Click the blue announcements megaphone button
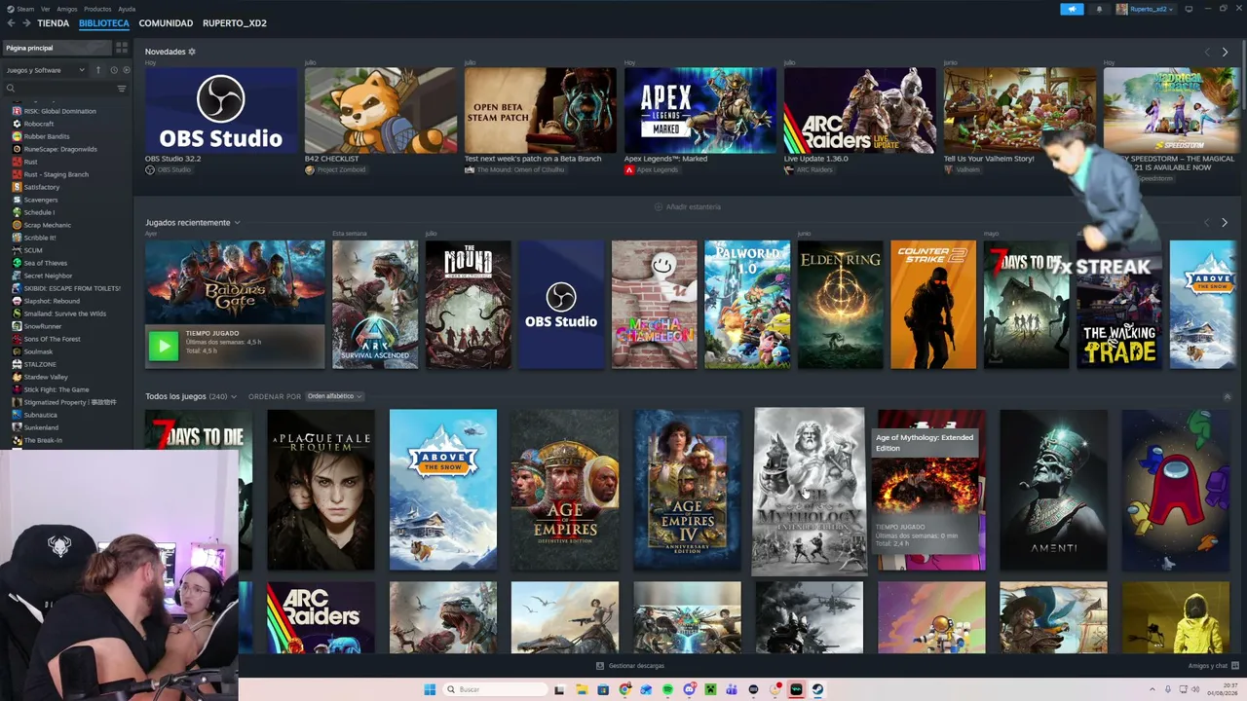1247x701 pixels. [x=1072, y=9]
